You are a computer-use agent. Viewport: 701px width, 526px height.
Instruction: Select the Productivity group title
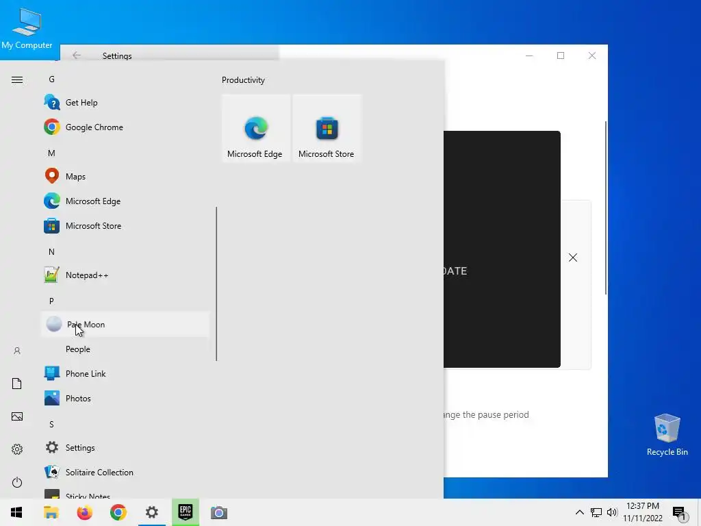pyautogui.click(x=243, y=80)
